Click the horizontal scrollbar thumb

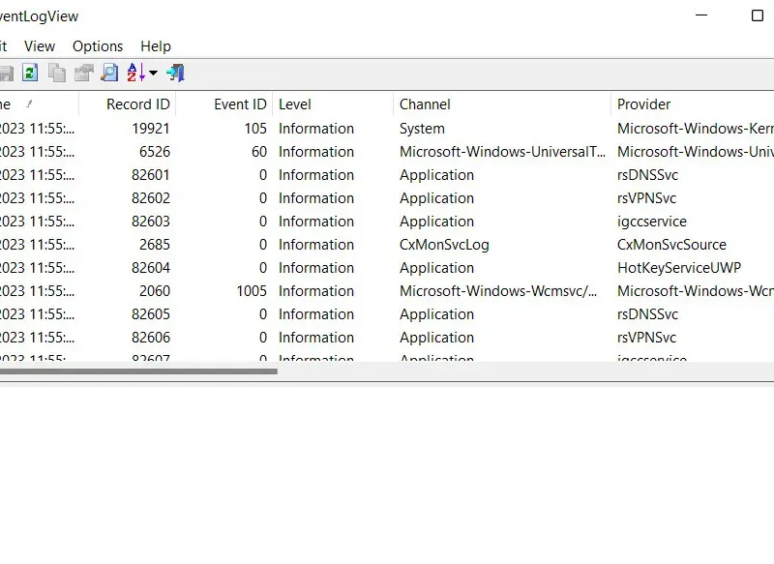point(138,371)
